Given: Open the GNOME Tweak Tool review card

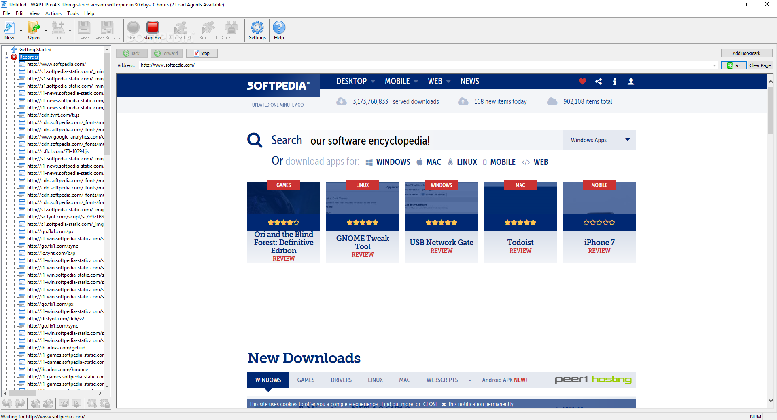Looking at the screenshot, I should pos(363,222).
